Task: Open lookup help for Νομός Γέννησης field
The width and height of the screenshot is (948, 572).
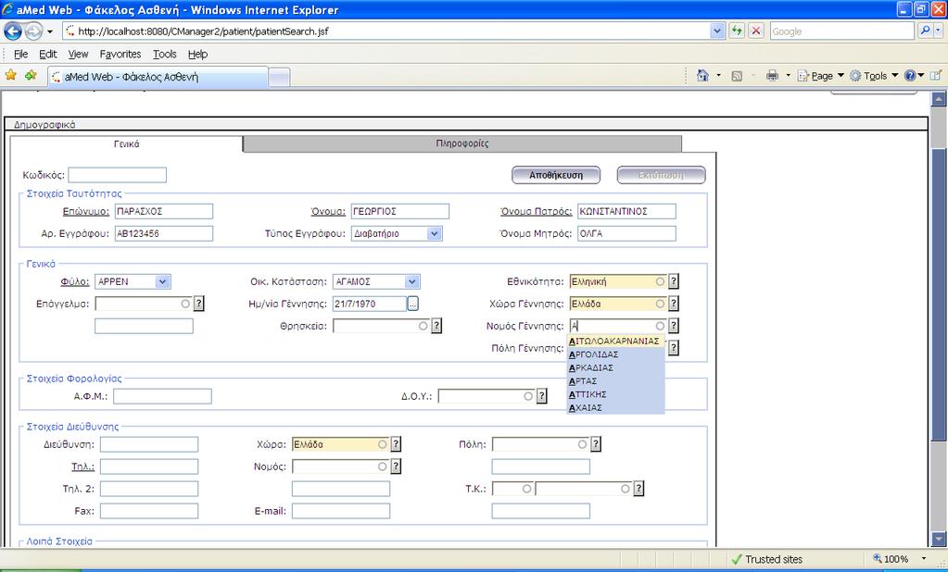Action: [674, 326]
